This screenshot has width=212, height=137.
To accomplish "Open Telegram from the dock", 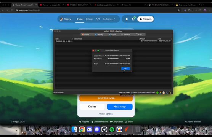I will coord(104,129).
